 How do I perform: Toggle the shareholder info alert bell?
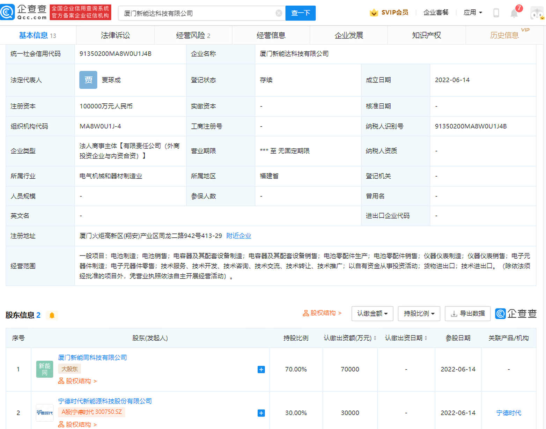(52, 315)
